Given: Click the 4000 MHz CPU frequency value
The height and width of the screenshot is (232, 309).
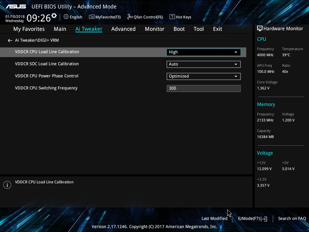Looking at the screenshot, I should click(x=265, y=55).
